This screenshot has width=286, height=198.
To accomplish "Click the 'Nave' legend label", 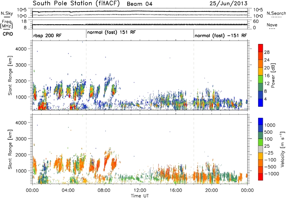I will (272, 25).
